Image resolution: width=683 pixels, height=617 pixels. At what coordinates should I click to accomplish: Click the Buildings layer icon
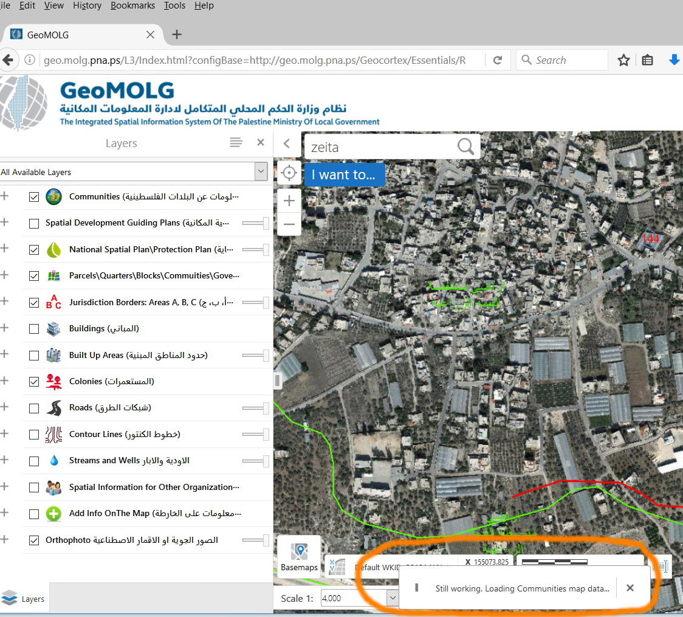tap(53, 328)
